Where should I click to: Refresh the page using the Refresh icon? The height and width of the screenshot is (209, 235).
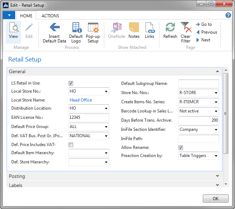click(170, 28)
